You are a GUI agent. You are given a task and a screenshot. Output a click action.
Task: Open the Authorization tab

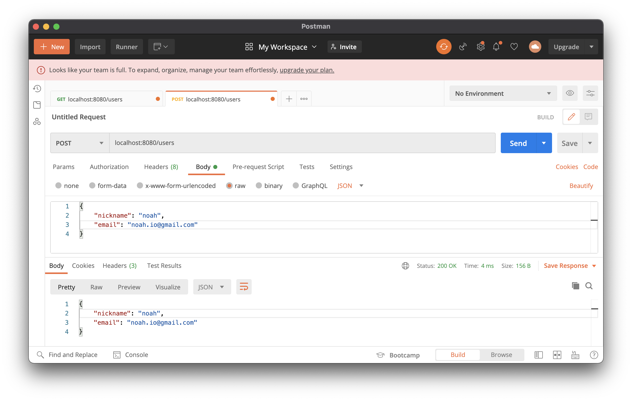click(109, 167)
